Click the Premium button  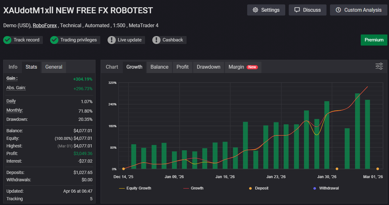374,40
